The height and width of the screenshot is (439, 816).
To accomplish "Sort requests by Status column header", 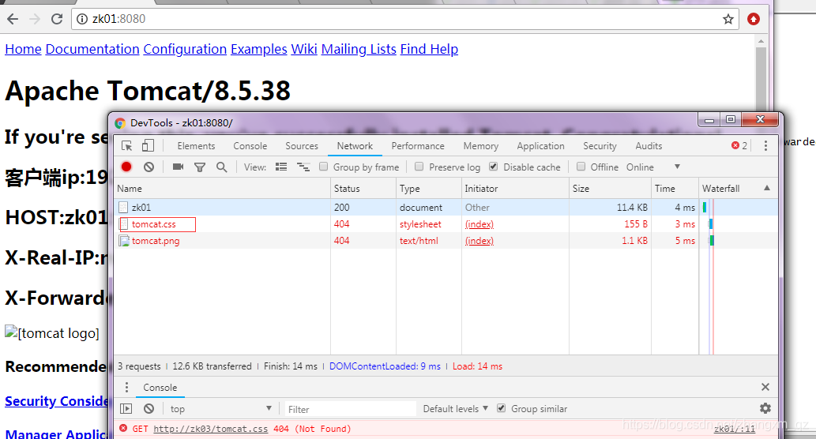I will (x=363, y=188).
